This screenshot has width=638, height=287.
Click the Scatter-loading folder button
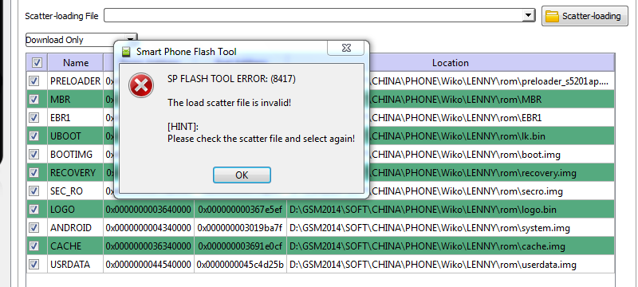pos(585,16)
